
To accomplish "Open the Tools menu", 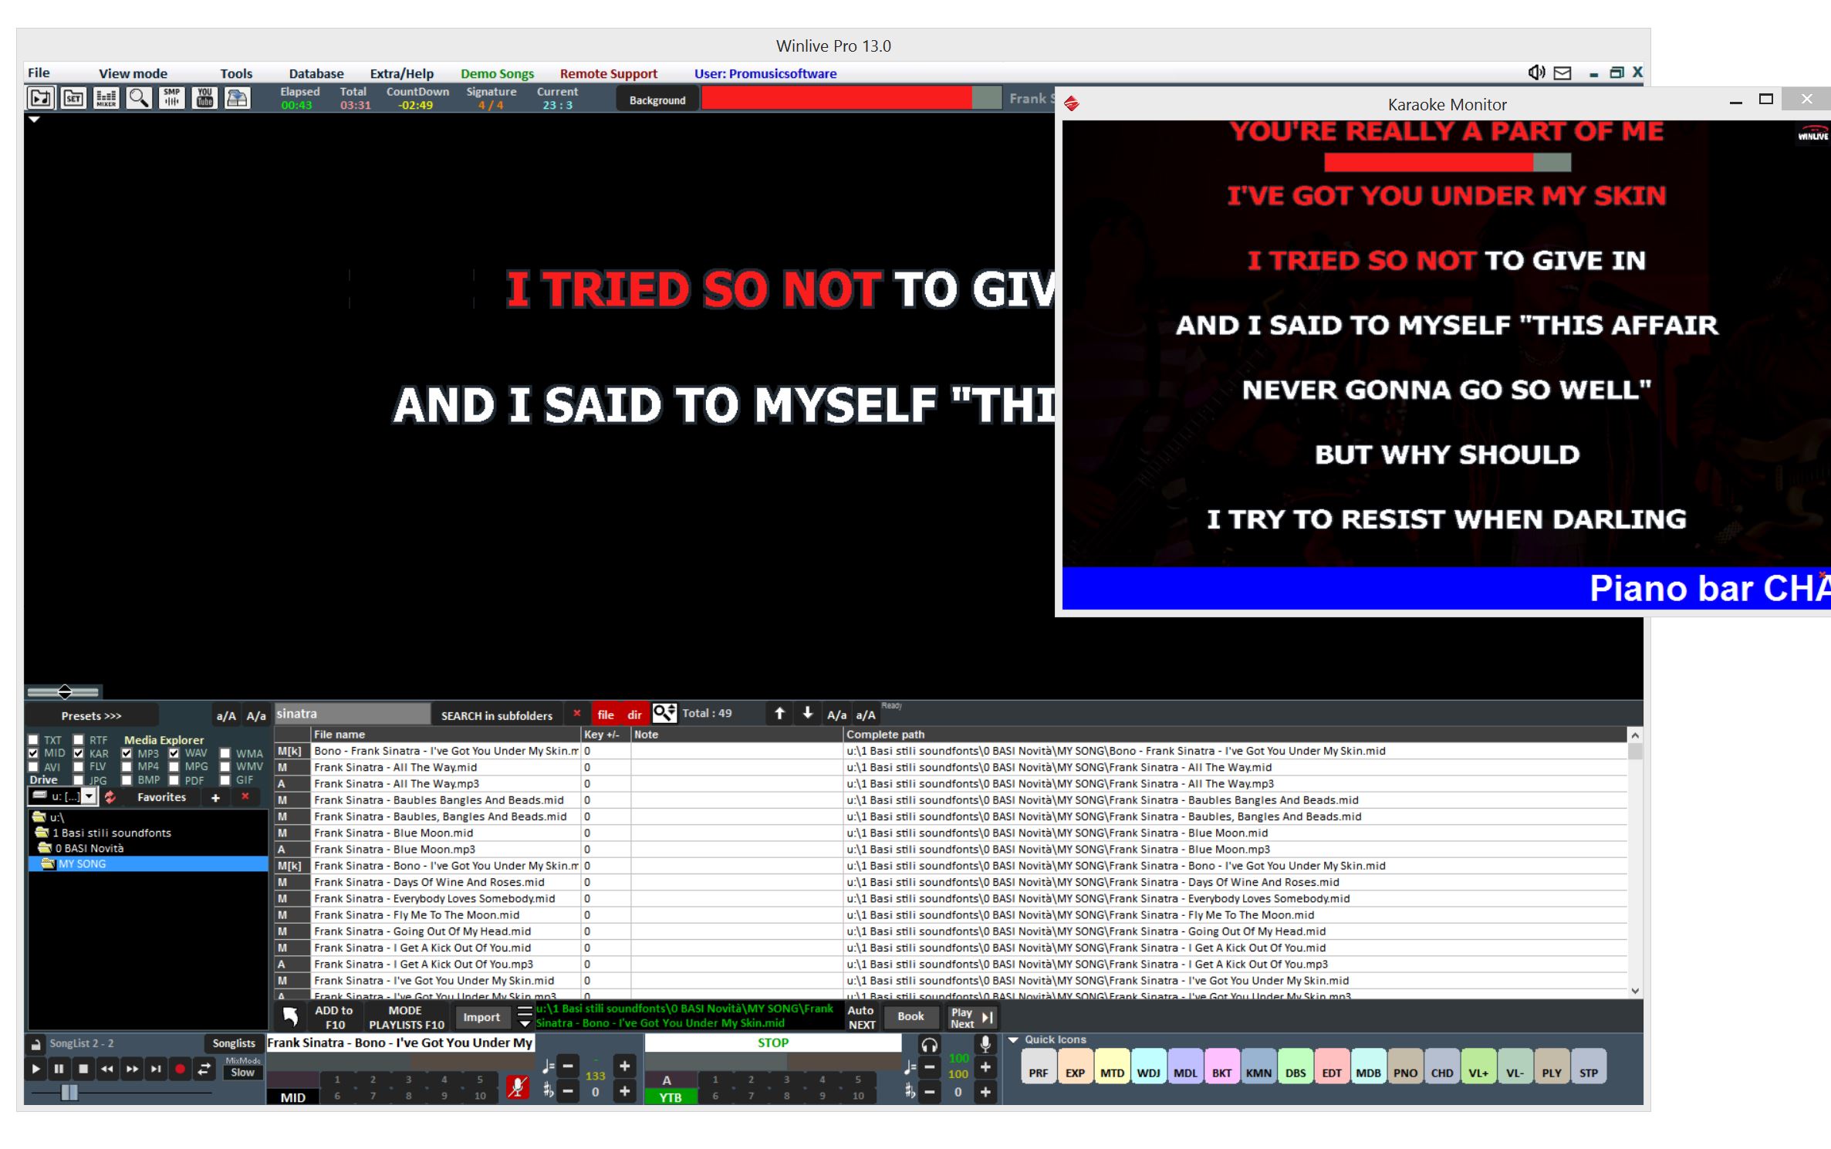I will tap(236, 73).
